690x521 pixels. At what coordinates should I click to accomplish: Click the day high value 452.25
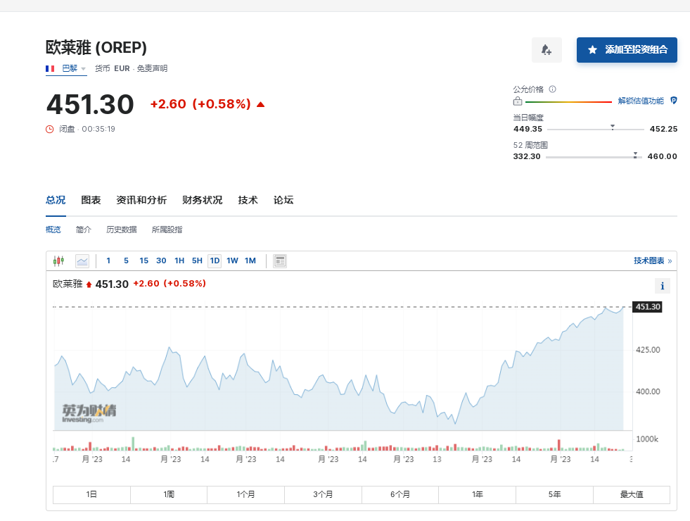(663, 129)
